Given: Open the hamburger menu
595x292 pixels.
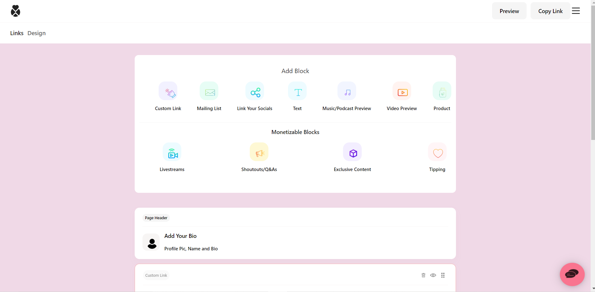Looking at the screenshot, I should [576, 11].
